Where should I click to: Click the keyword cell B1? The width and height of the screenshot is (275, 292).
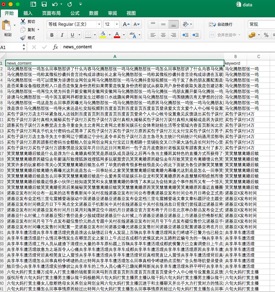point(235,63)
